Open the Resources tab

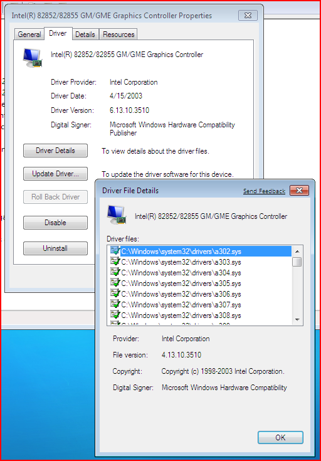tap(118, 34)
